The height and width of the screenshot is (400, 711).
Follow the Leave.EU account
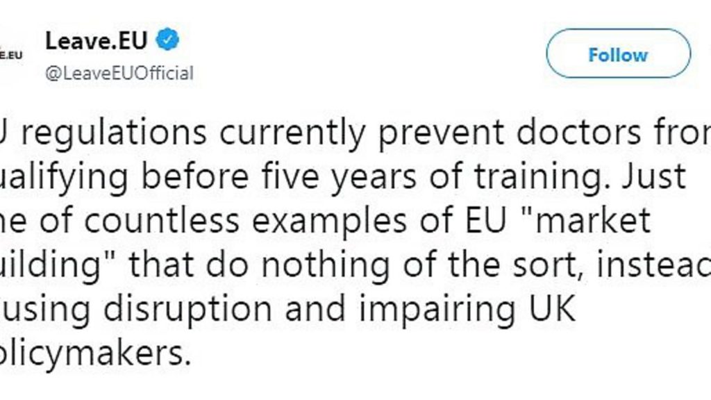coord(618,54)
